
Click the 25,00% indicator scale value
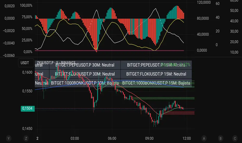click(x=27, y=40)
